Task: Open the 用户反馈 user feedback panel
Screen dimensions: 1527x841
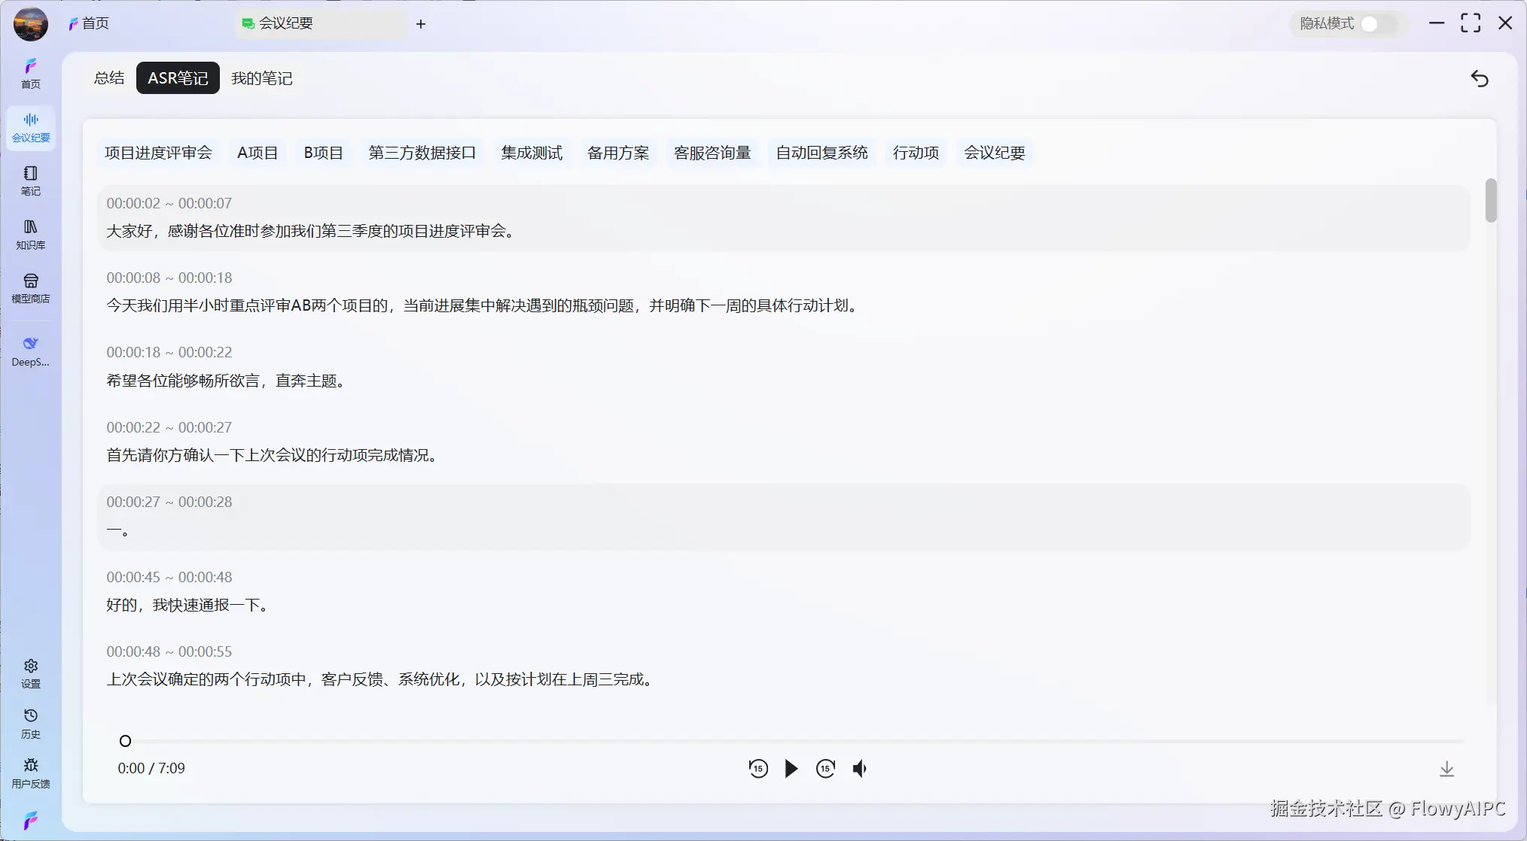Action: 30,772
